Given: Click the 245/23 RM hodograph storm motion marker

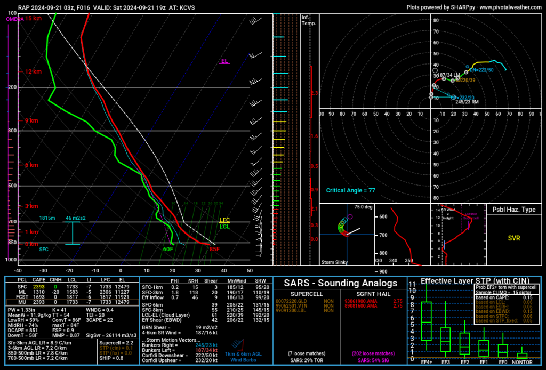Looking at the screenshot, I should (x=452, y=98).
